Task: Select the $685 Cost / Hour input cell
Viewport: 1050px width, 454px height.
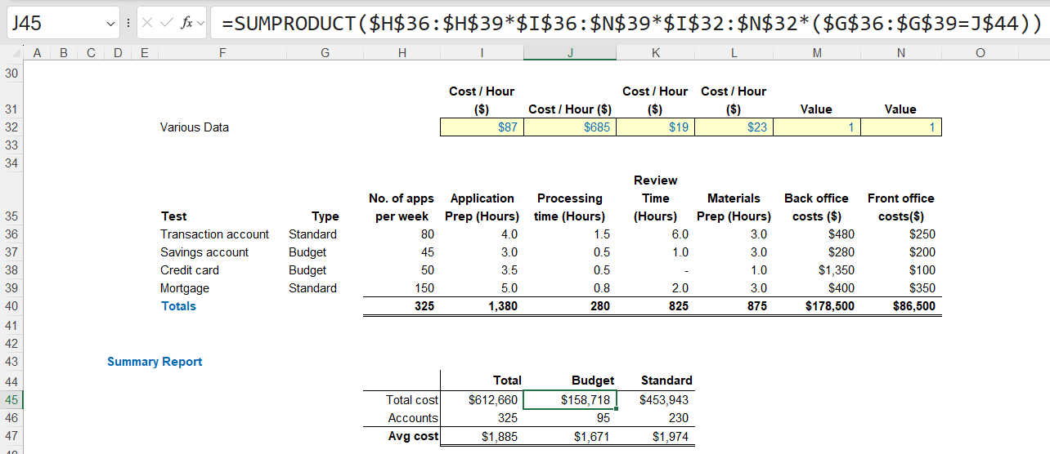Action: click(x=570, y=127)
